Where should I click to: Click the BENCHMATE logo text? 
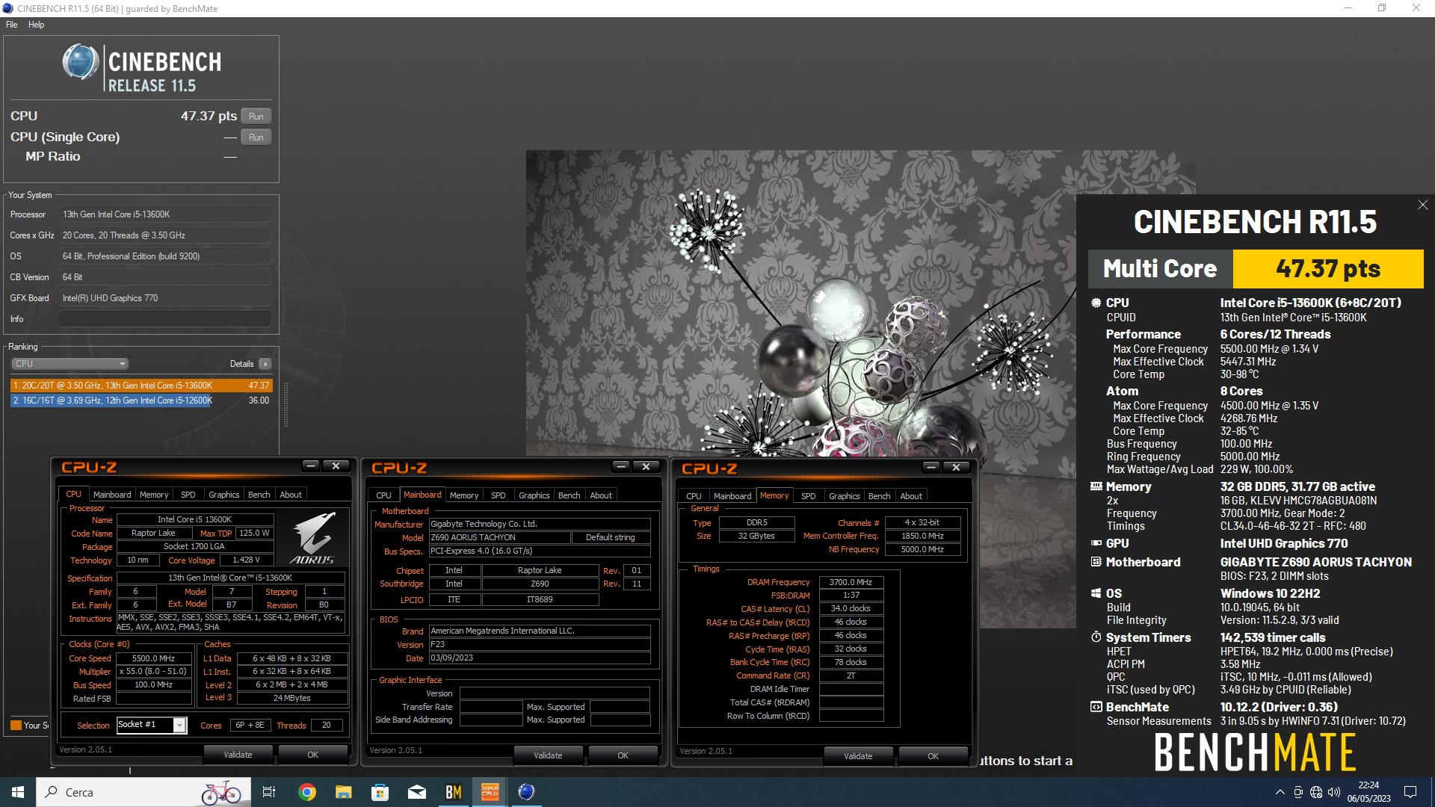(1255, 752)
